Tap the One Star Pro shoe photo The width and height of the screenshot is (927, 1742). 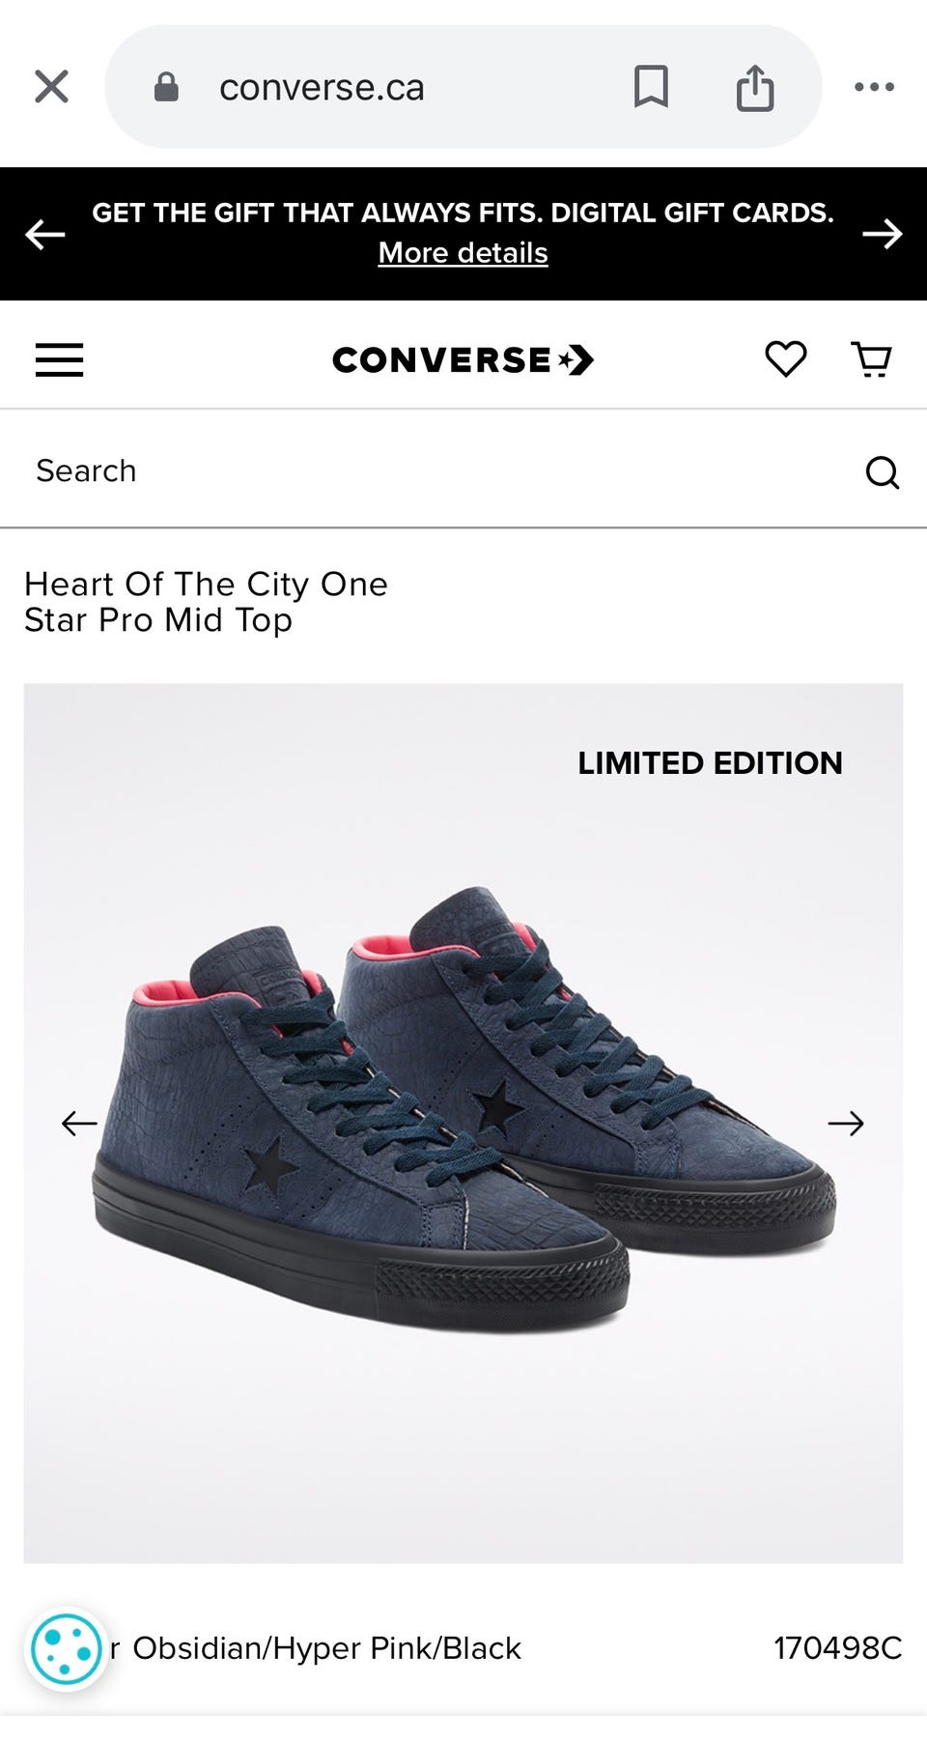(463, 1109)
